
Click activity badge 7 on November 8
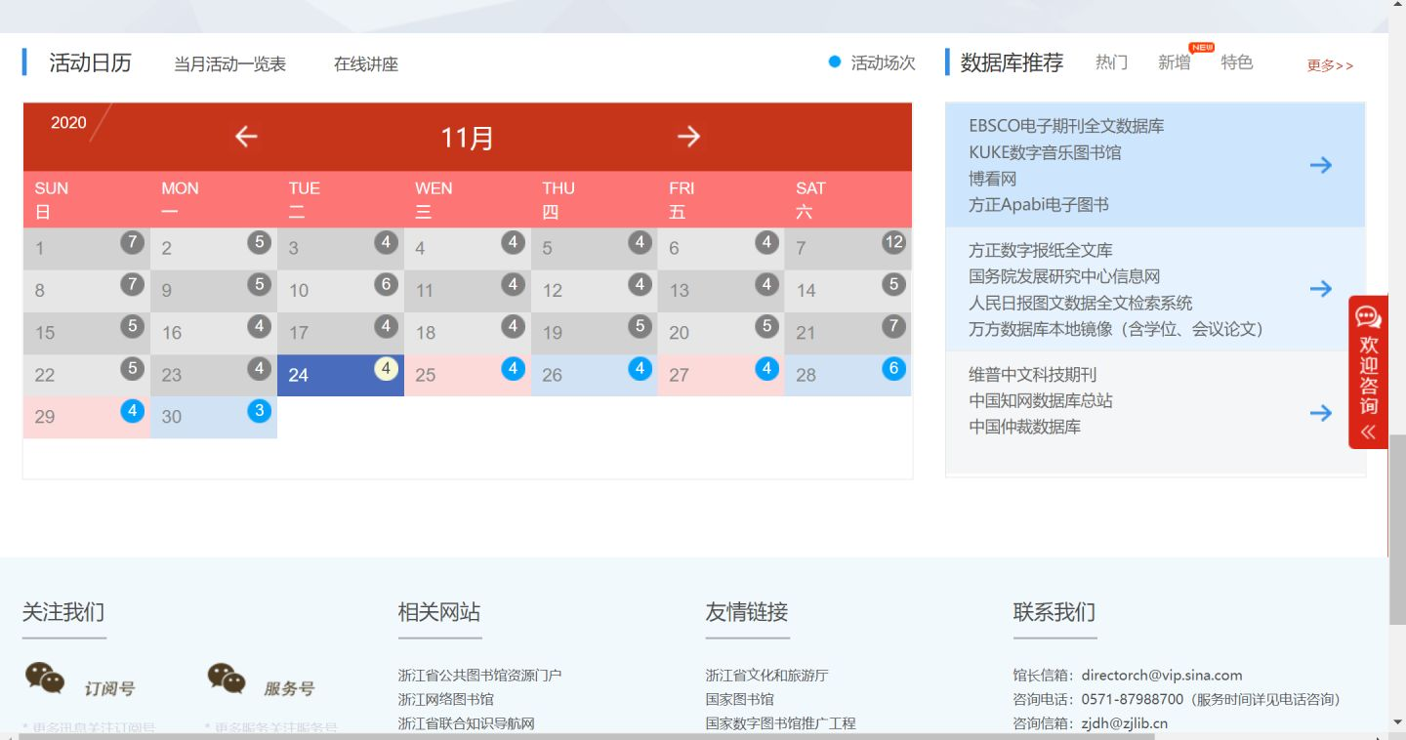click(133, 284)
